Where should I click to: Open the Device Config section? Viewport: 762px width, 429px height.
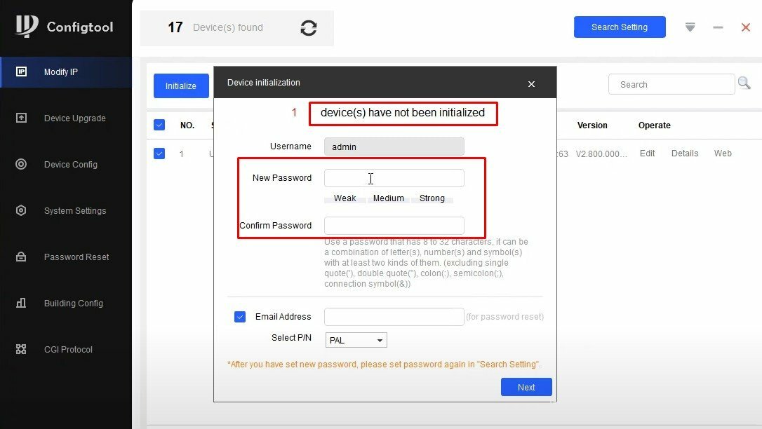(66, 165)
